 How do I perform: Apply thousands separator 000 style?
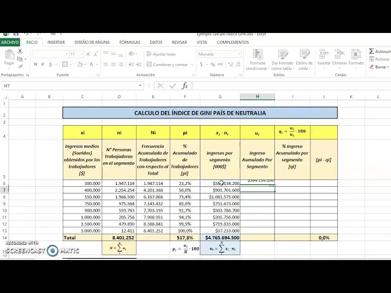click(x=220, y=65)
